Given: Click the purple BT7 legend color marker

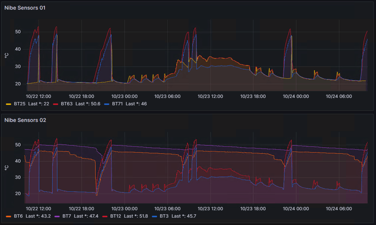Looking at the screenshot, I should click(x=57, y=217).
